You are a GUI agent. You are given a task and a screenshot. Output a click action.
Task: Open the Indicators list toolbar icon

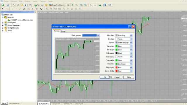[x=100, y=5]
